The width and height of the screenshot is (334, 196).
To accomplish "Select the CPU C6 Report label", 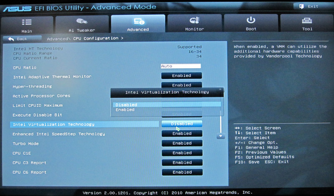I will pos(29,172).
